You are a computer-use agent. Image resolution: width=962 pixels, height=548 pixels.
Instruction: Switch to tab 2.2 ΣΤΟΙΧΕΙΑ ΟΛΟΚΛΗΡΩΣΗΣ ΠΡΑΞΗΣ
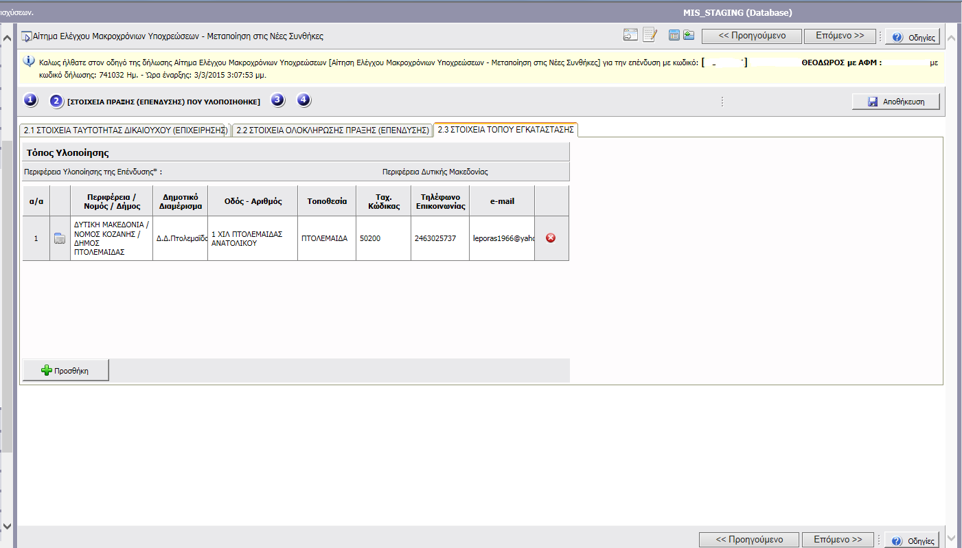[x=332, y=130]
